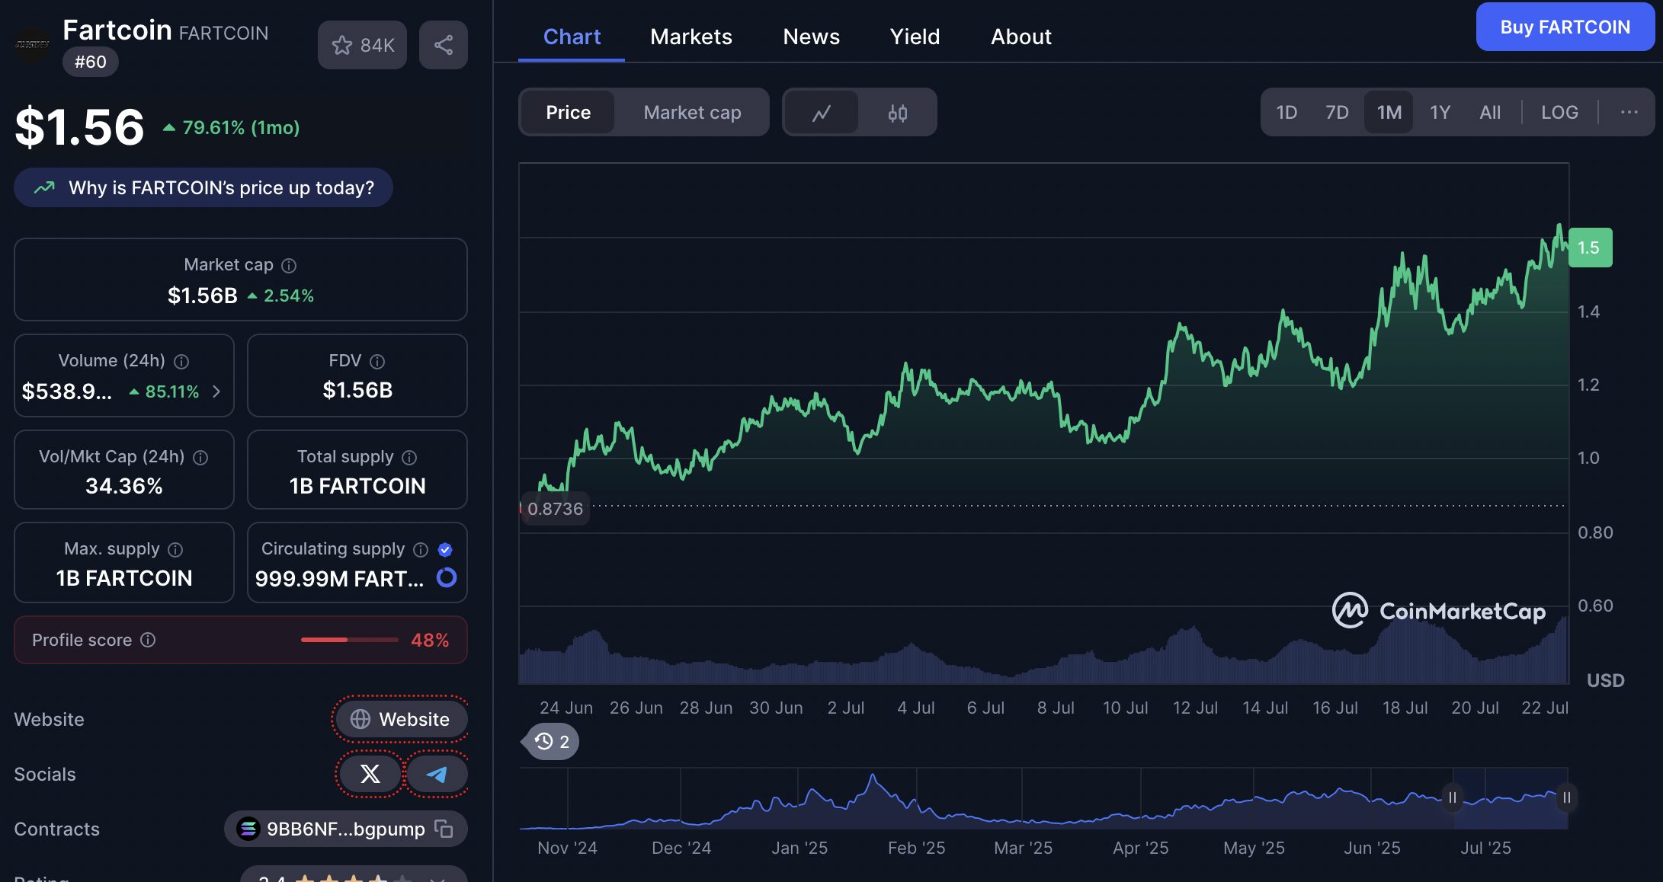1663x882 pixels.
Task: Grab the right range selector handle
Action: click(x=1566, y=797)
